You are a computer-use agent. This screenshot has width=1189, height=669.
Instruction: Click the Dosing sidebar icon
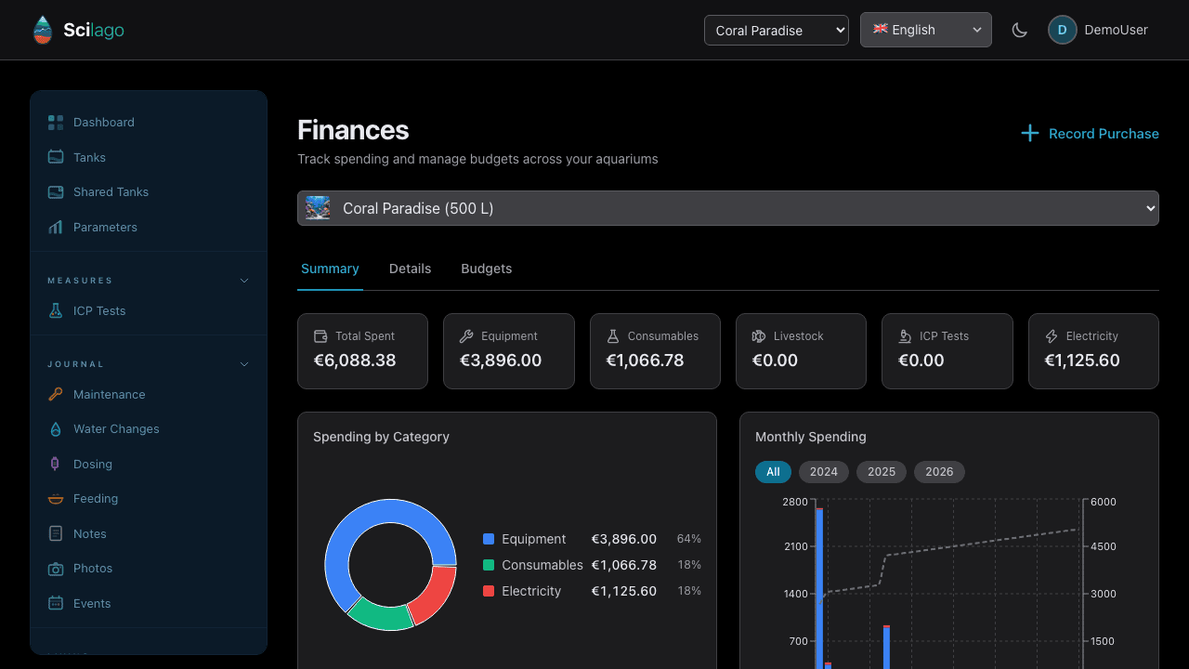(x=56, y=464)
